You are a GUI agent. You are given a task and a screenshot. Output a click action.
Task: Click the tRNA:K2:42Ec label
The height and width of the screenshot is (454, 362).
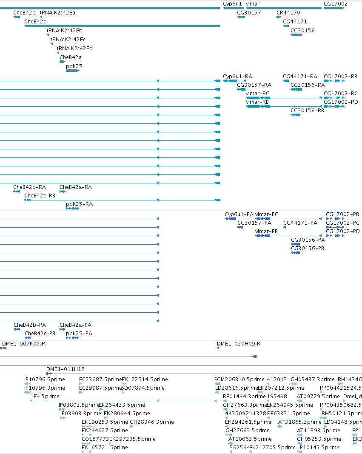click(x=68, y=40)
